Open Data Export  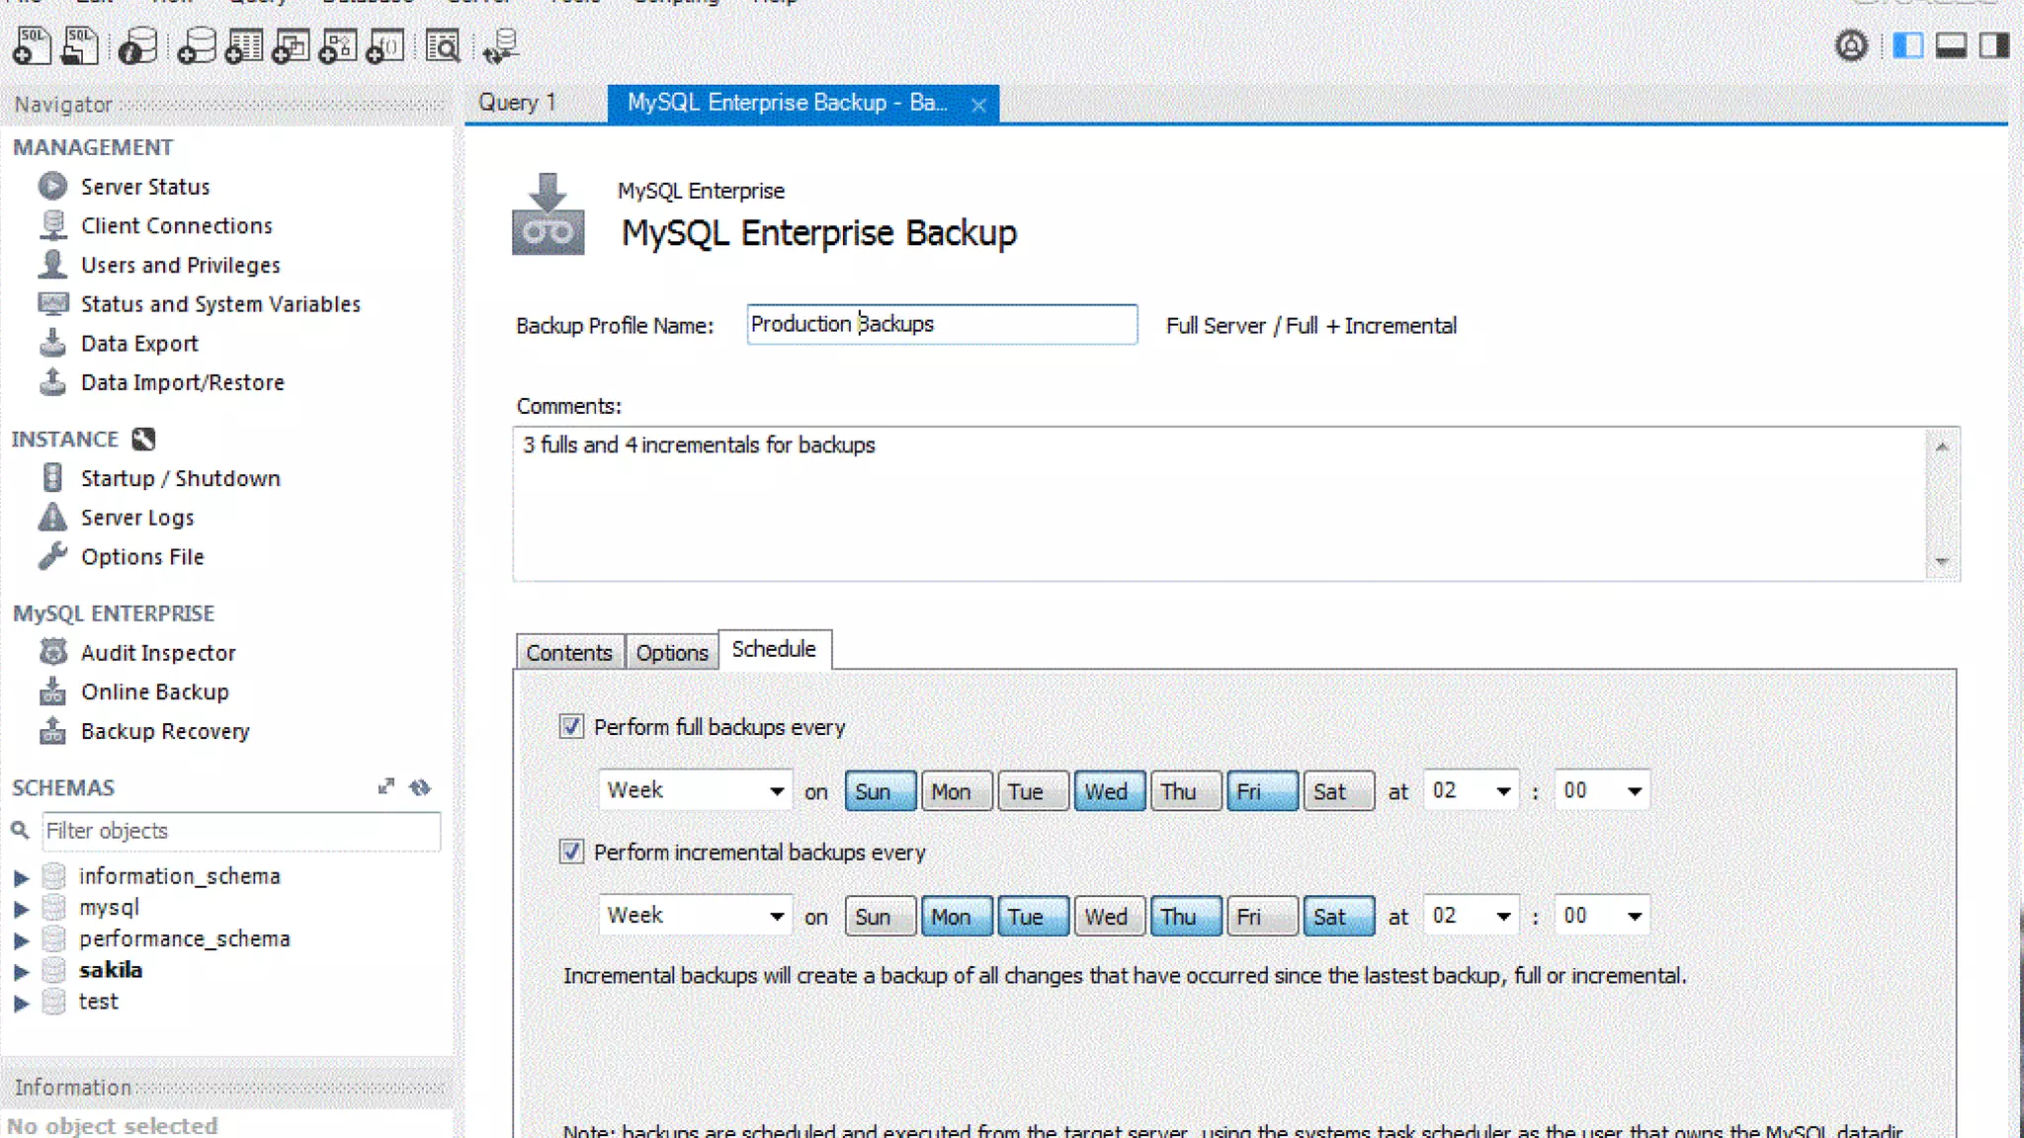coord(139,343)
